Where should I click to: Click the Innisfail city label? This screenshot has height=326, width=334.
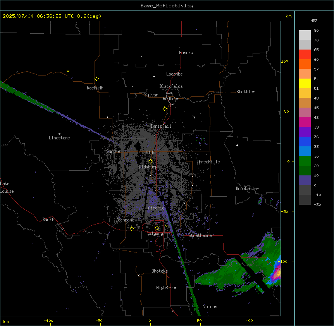(x=161, y=126)
